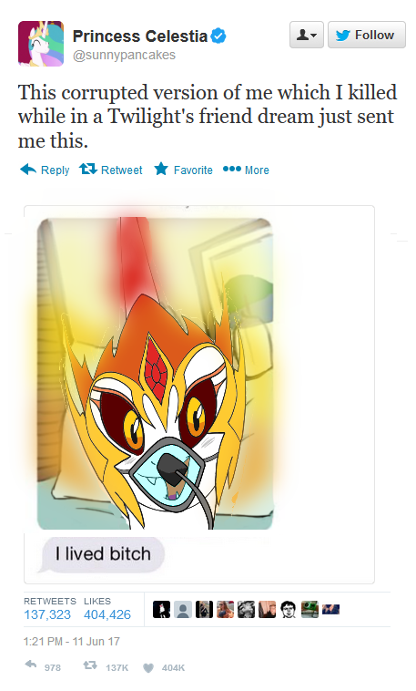This screenshot has height=691, width=416.
Task: View the 137,323 retweets count
Action: click(47, 614)
